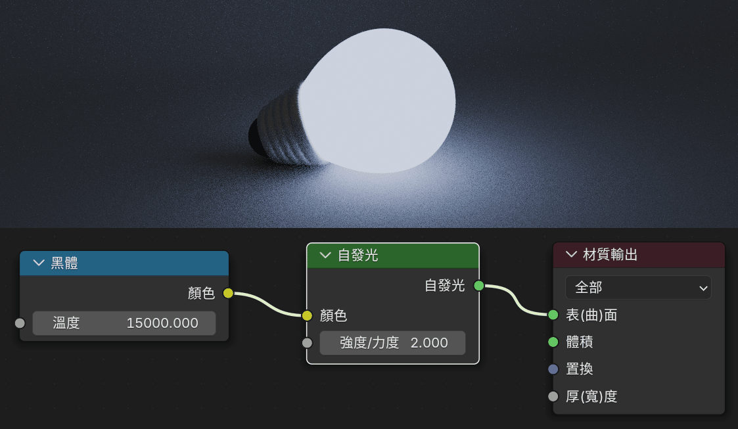Click the green 表(曲)面 input socket
738x429 pixels.
[x=553, y=315]
